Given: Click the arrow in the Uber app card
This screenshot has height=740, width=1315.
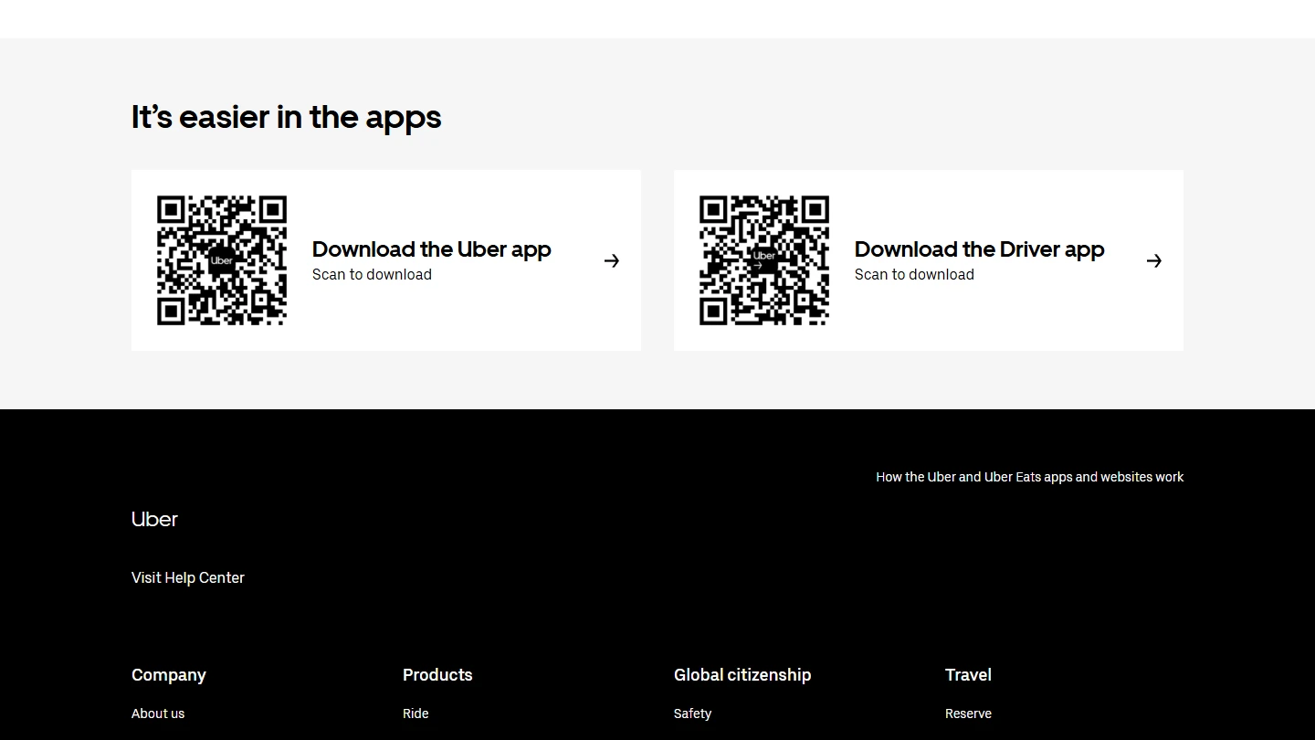Looking at the screenshot, I should coord(612,261).
